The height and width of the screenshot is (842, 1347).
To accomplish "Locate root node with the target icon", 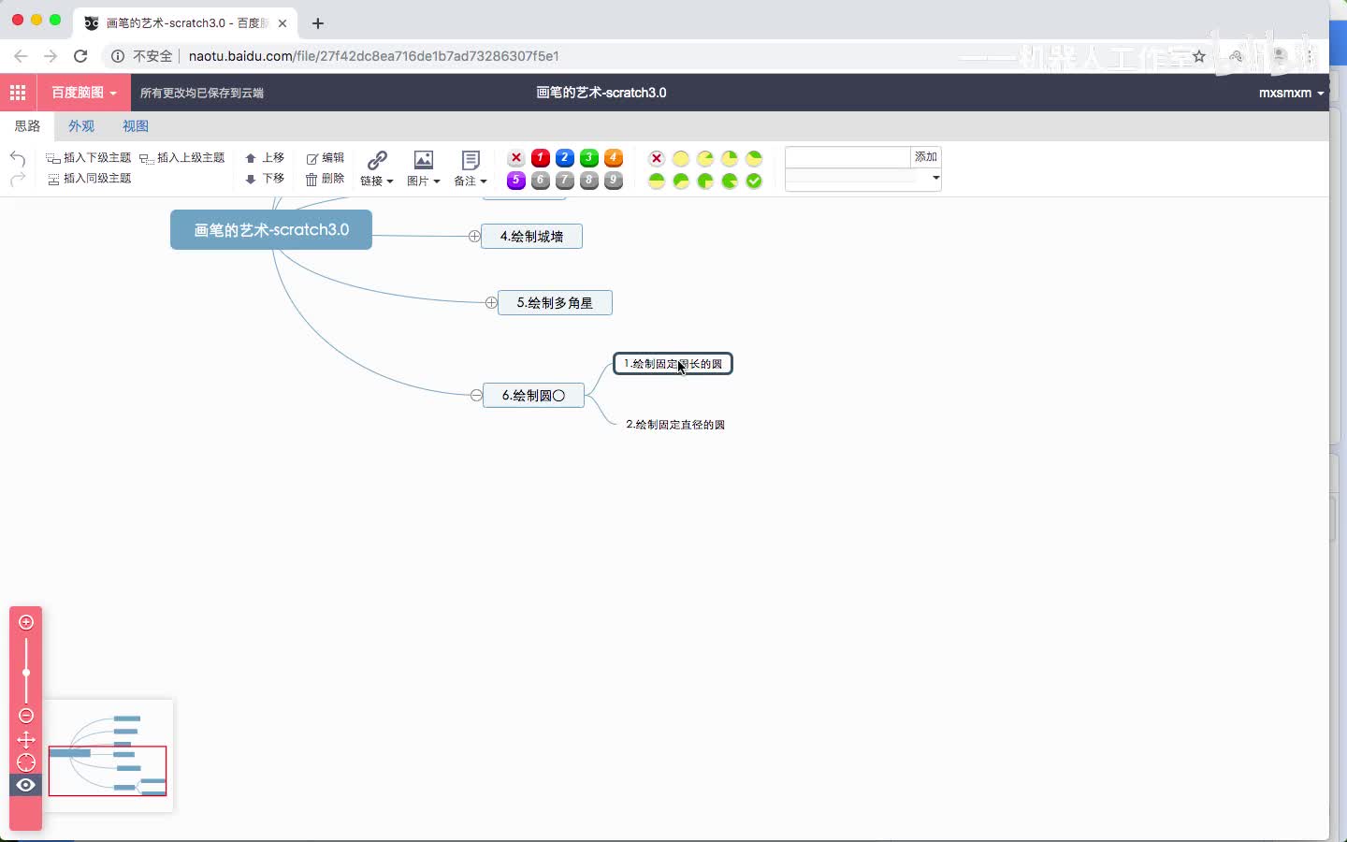I will pos(26,762).
